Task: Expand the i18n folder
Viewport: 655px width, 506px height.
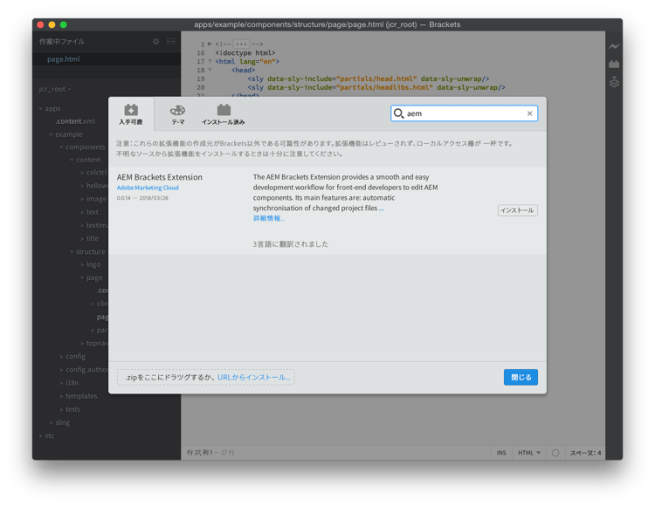Action: pyautogui.click(x=61, y=383)
